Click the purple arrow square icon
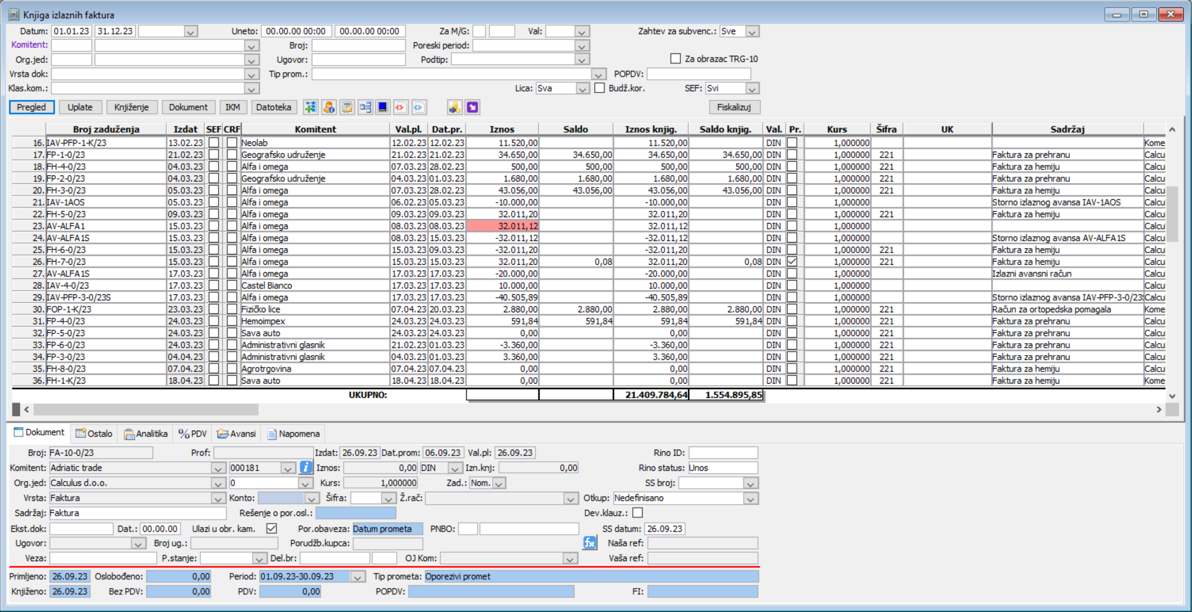This screenshot has width=1192, height=612. point(472,107)
